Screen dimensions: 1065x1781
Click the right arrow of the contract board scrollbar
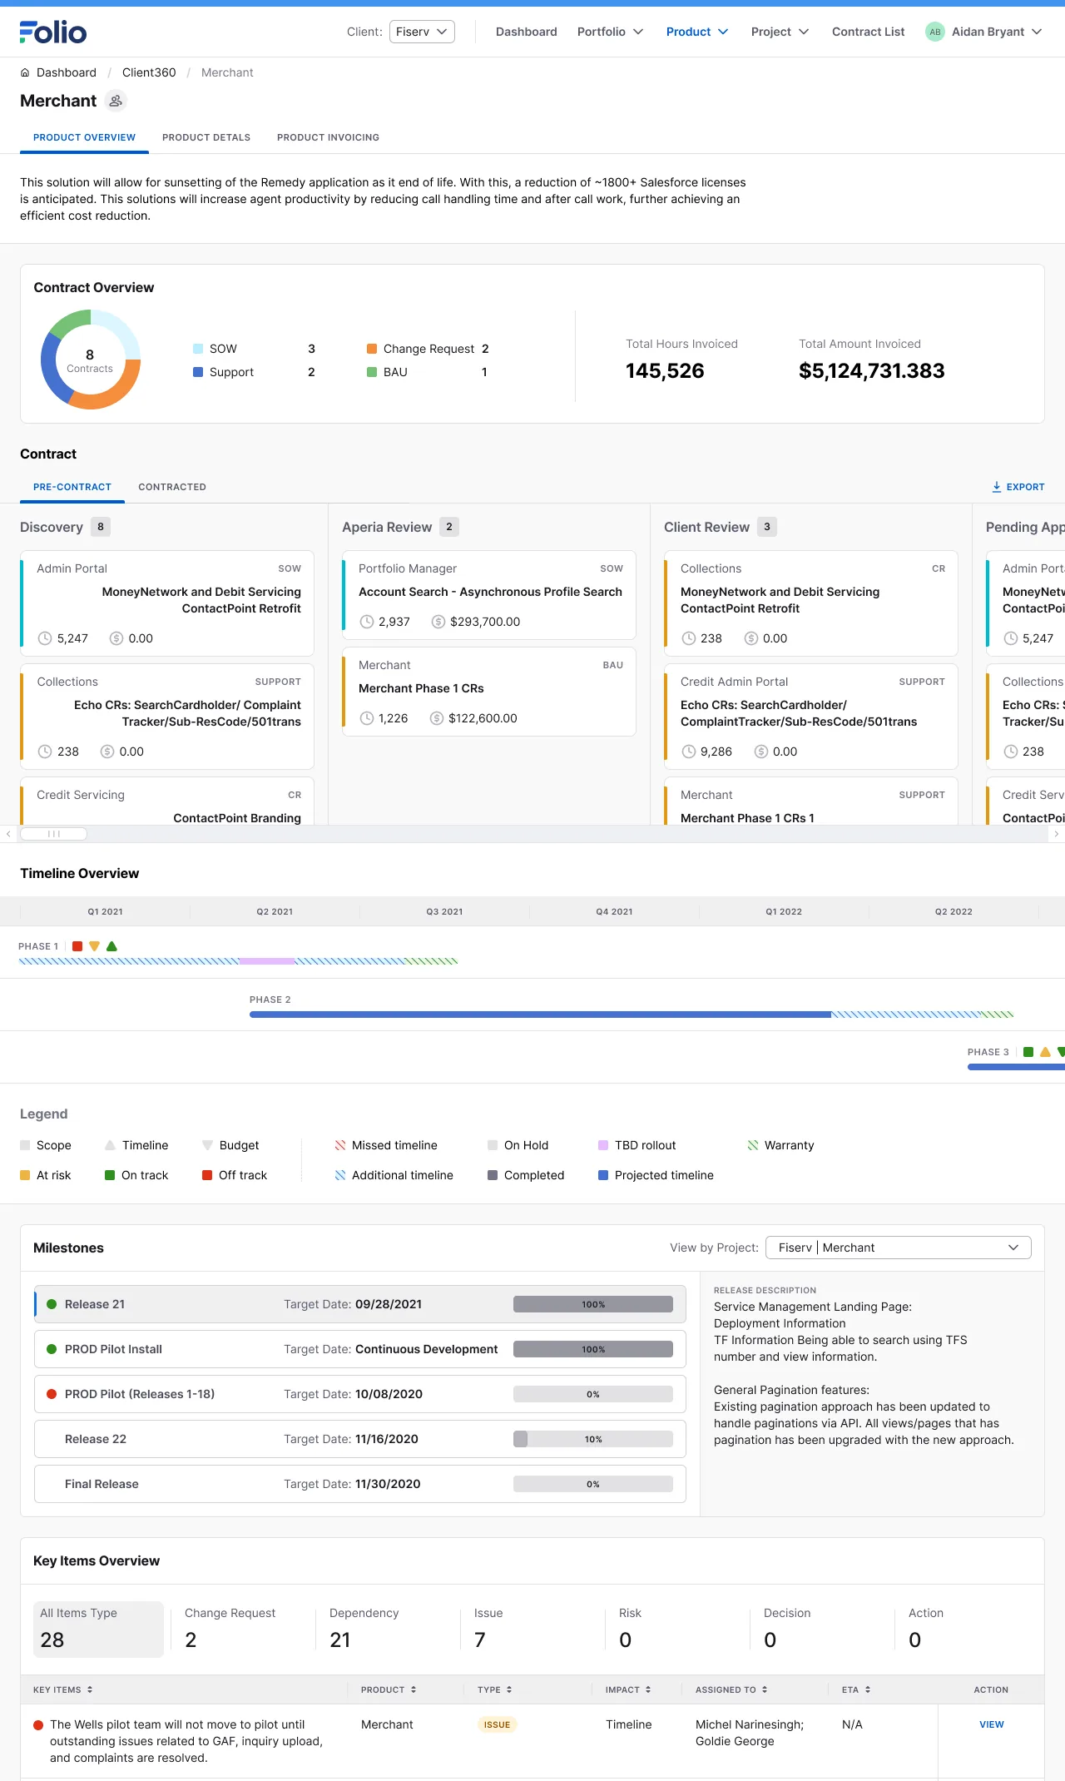(1057, 834)
